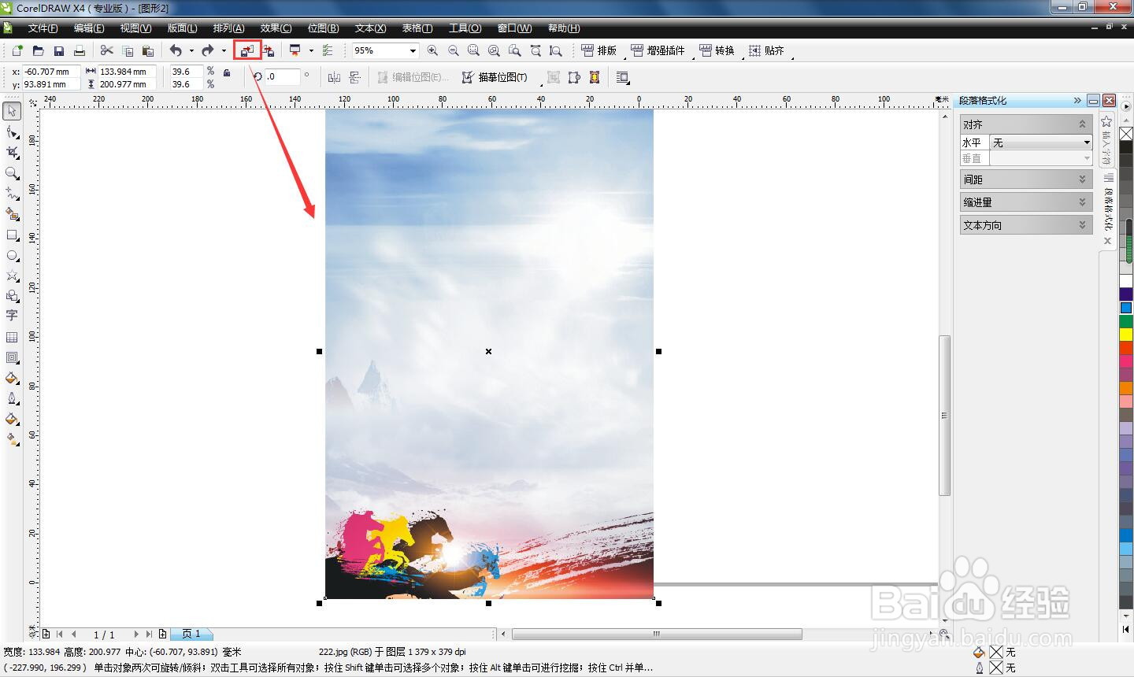Click the x position input field
The image size is (1134, 677).
point(51,72)
